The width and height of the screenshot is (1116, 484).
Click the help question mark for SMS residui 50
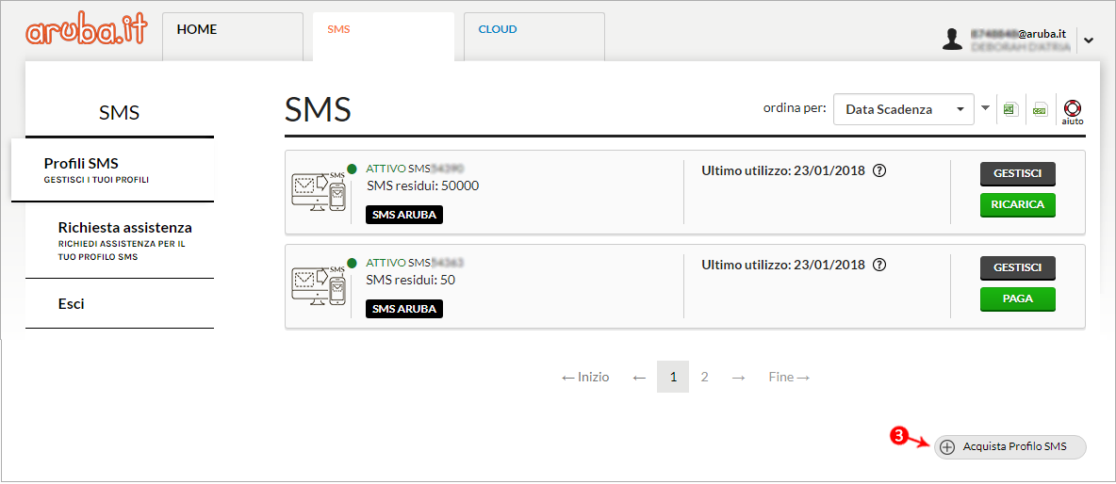pyautogui.click(x=879, y=266)
